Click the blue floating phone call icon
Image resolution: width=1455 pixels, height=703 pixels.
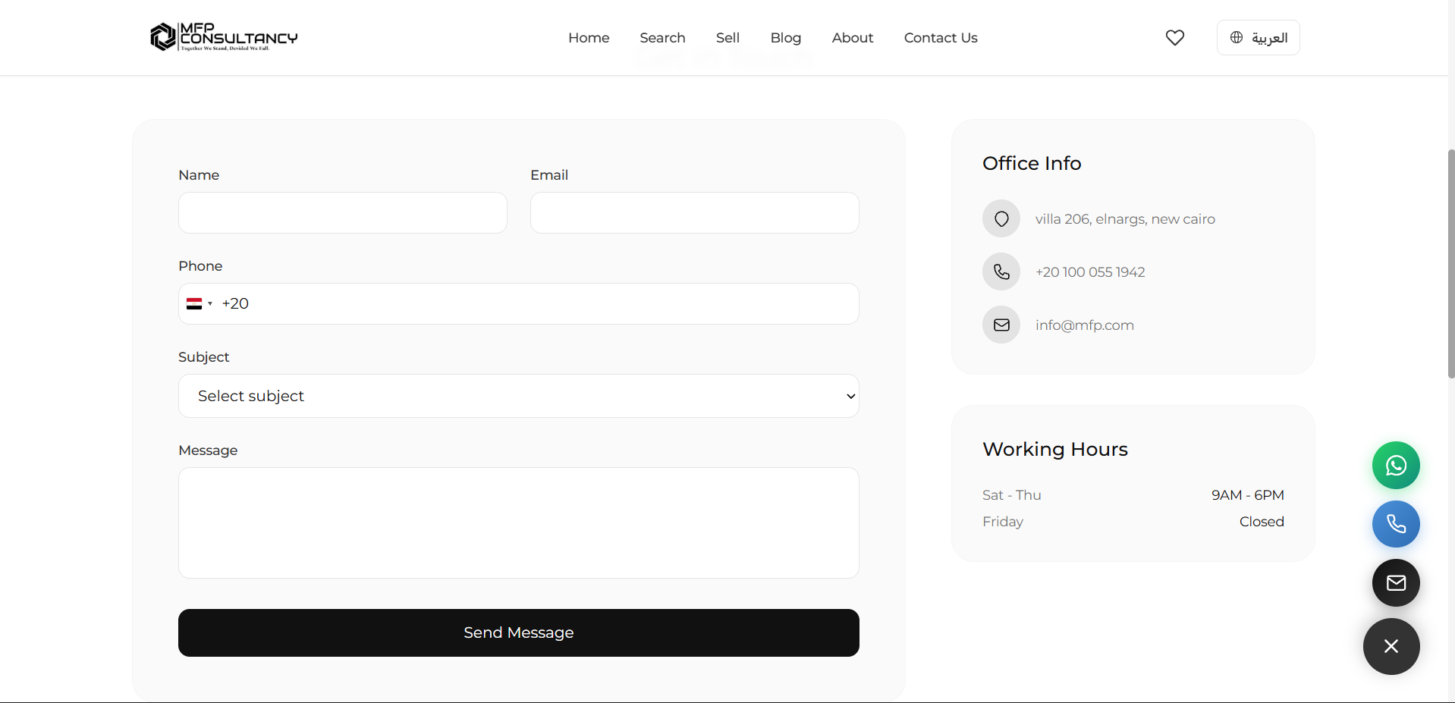[x=1396, y=524]
